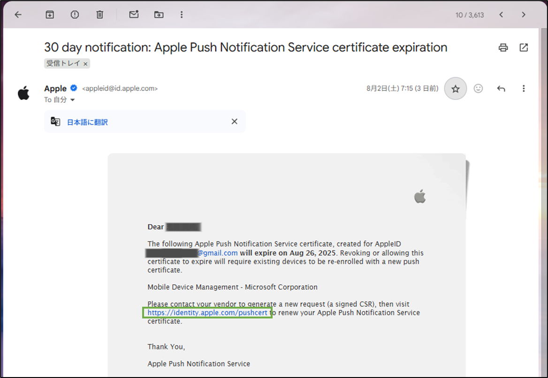Click the date 8月2日(土) 7:15

(x=402, y=88)
